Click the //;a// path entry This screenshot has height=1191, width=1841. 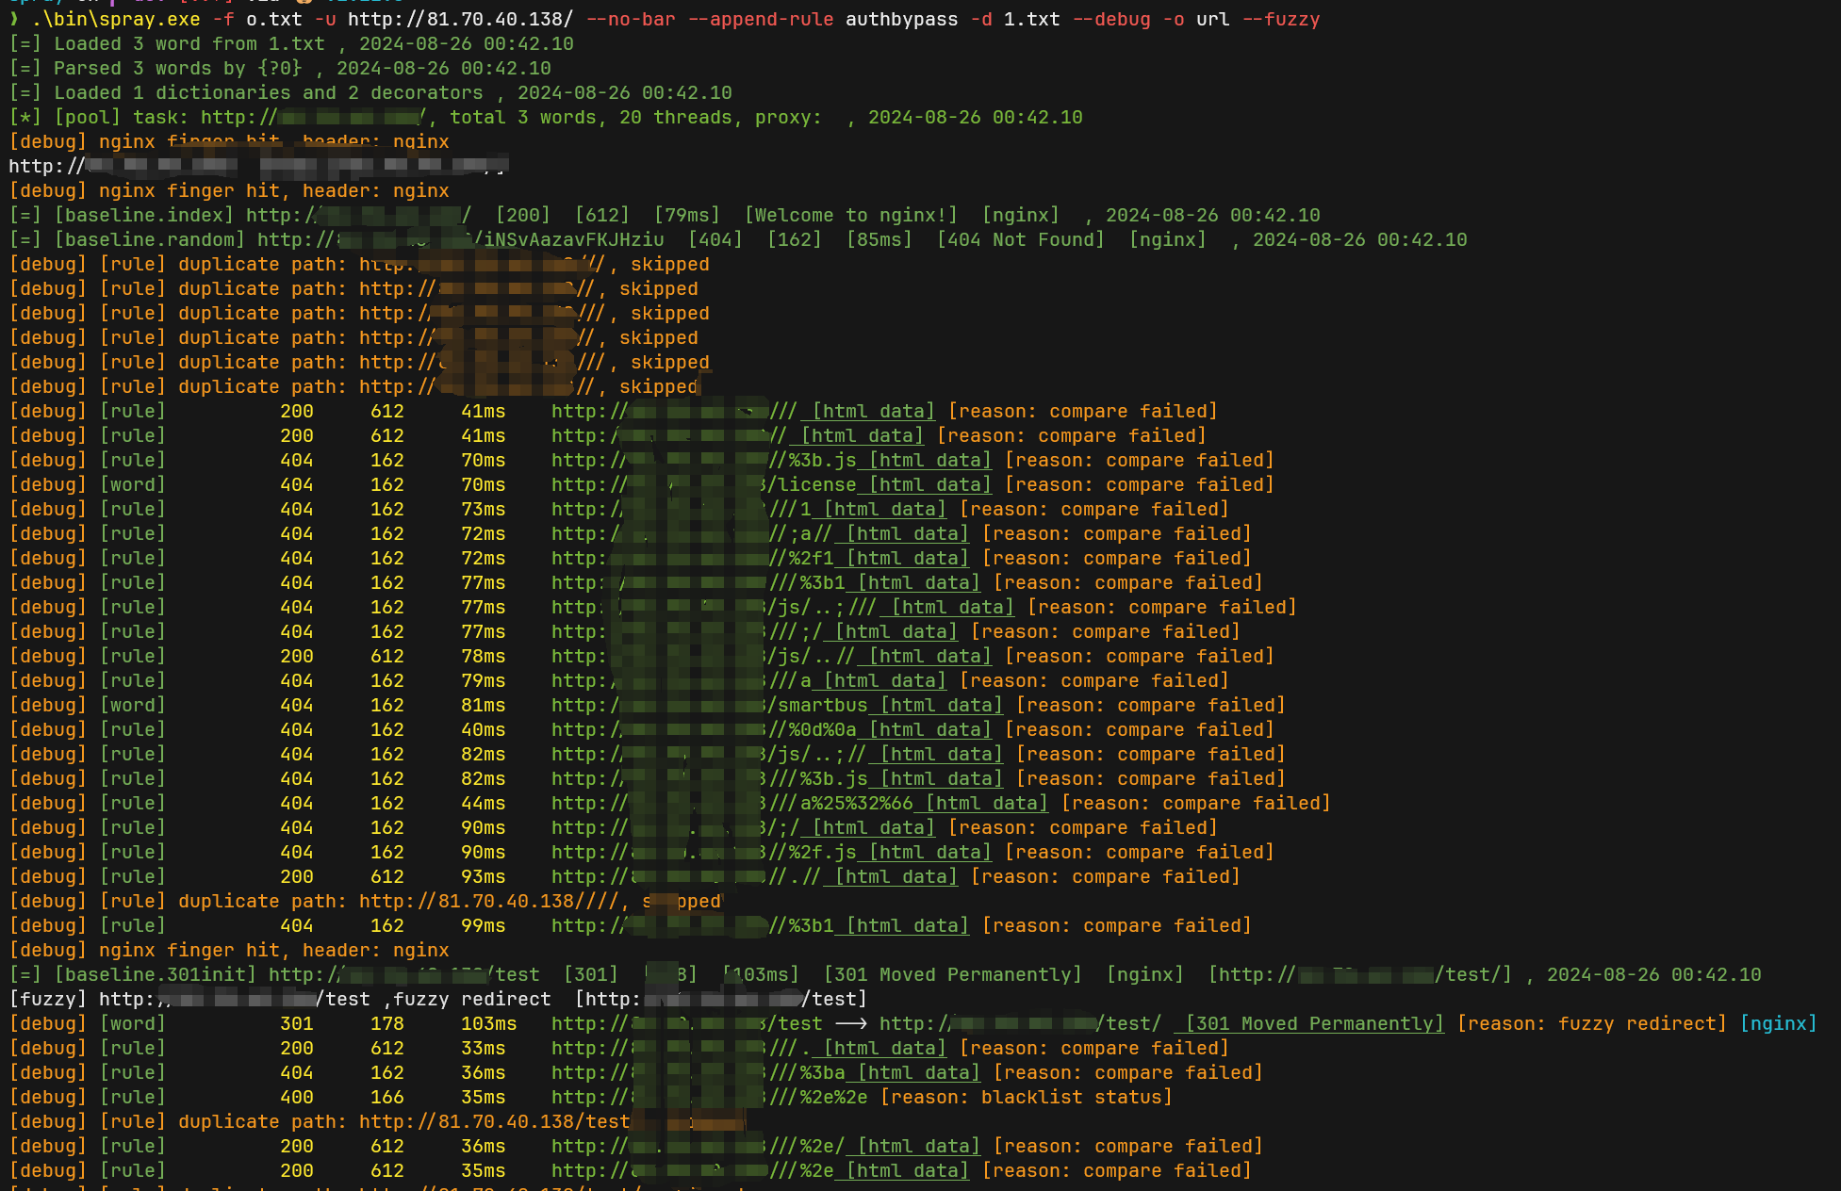tap(800, 533)
